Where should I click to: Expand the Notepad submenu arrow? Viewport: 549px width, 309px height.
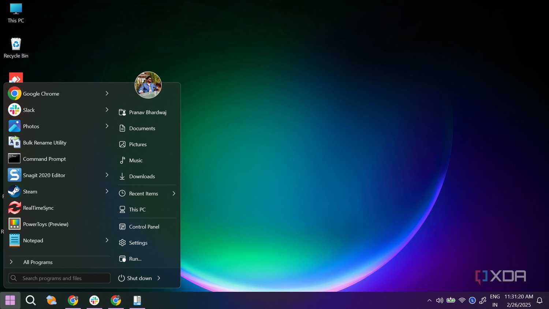click(x=107, y=240)
